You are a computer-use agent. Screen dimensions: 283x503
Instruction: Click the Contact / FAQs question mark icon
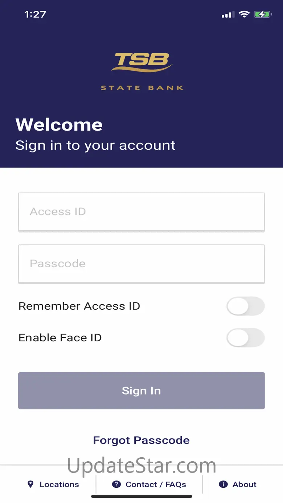(116, 484)
